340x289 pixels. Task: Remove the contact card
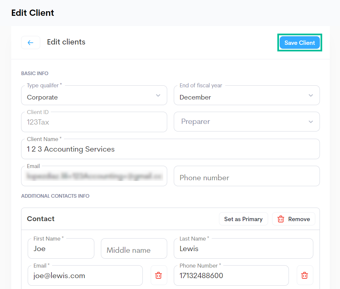click(294, 219)
